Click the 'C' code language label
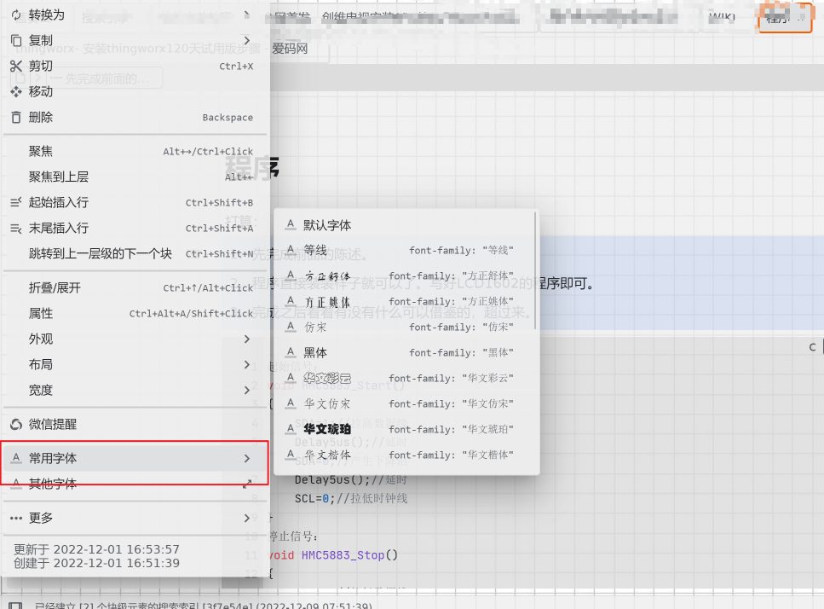The image size is (824, 609). (x=812, y=347)
